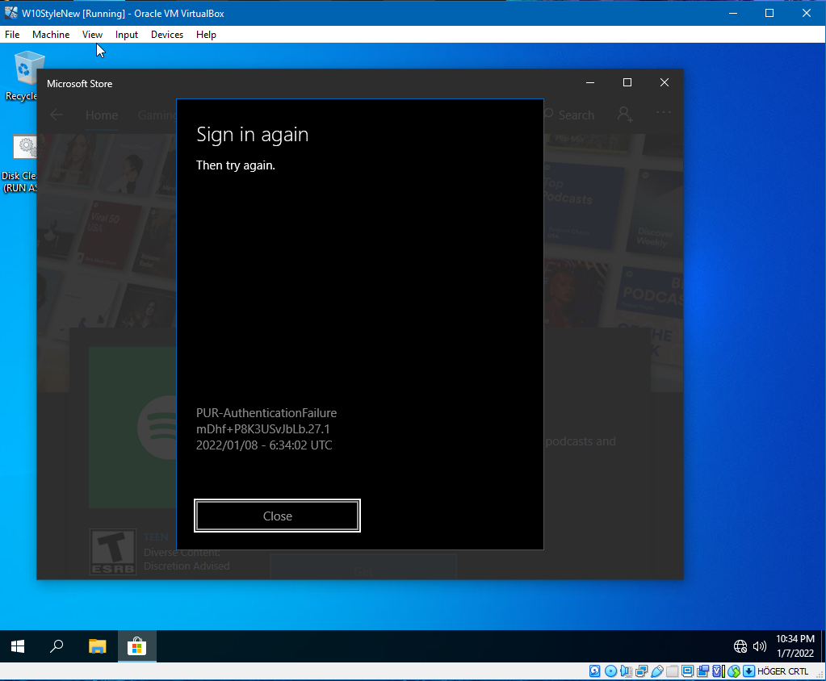Viewport: 826px width, 681px height.
Task: Open the View menu
Action: [92, 34]
